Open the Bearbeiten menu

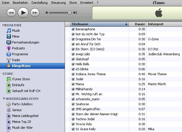[x=20, y=3]
